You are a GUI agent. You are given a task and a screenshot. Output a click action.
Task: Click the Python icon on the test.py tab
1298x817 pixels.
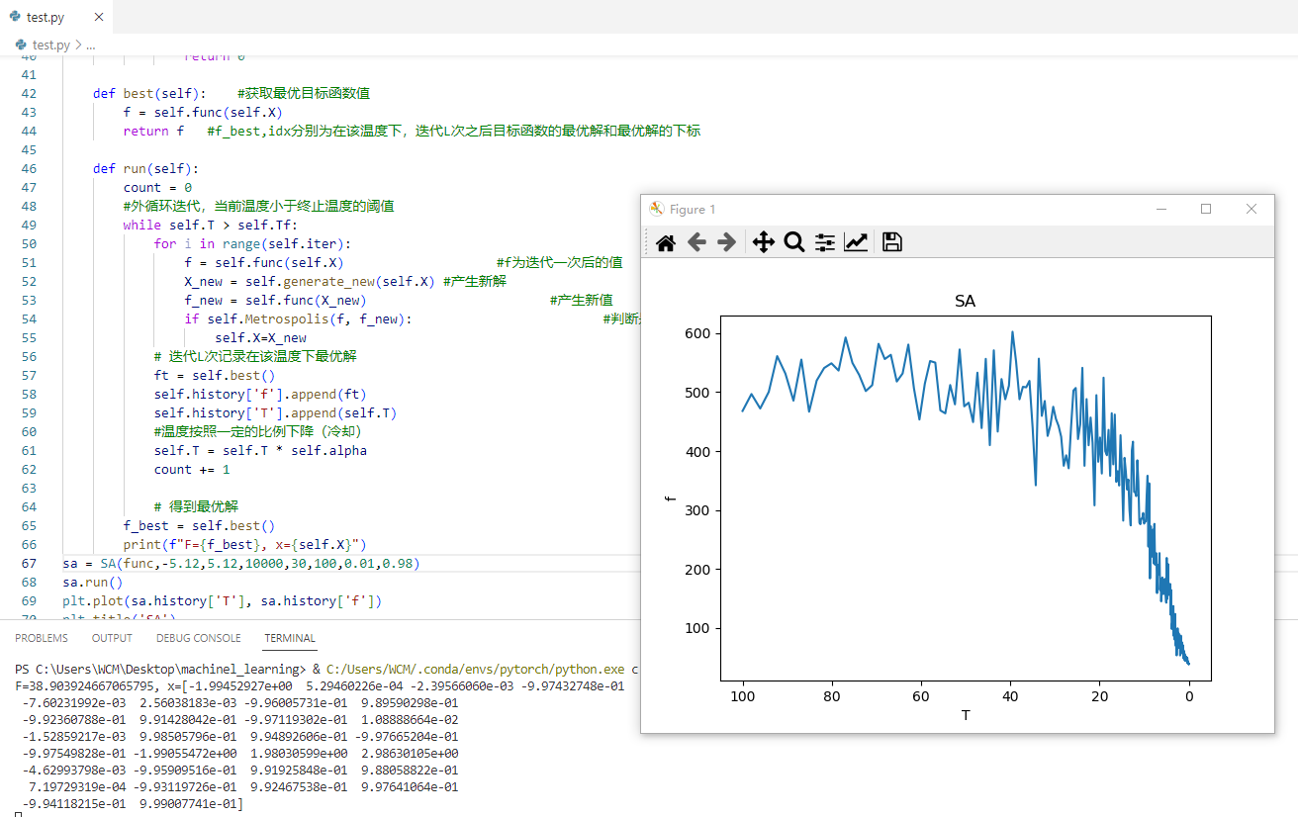15,16
